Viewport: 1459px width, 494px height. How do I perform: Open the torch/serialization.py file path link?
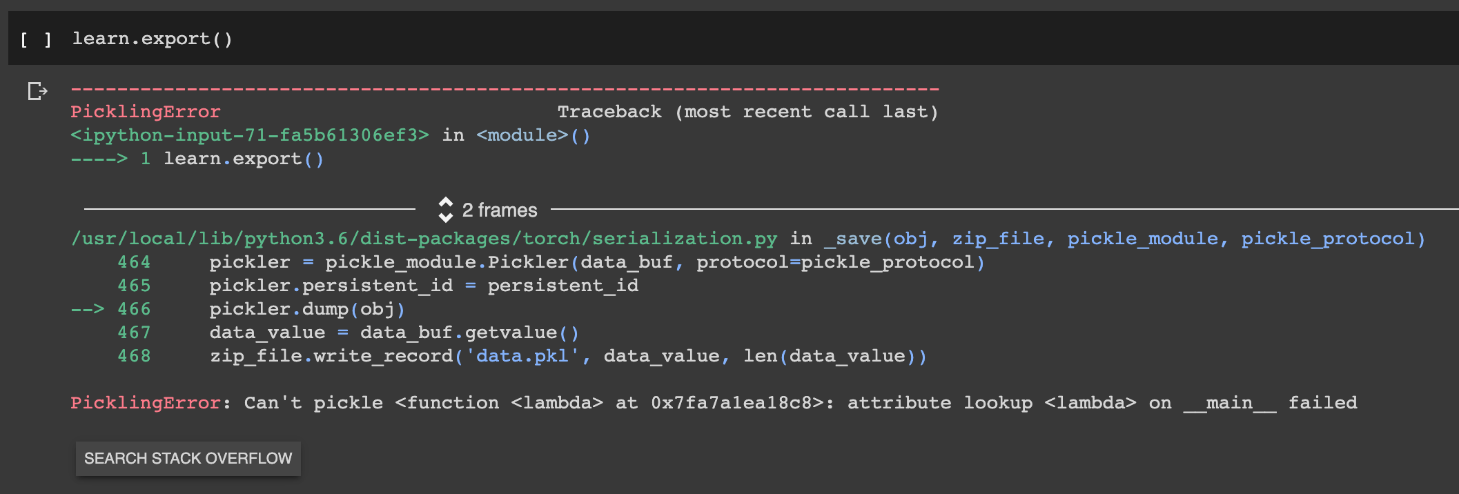click(x=424, y=239)
